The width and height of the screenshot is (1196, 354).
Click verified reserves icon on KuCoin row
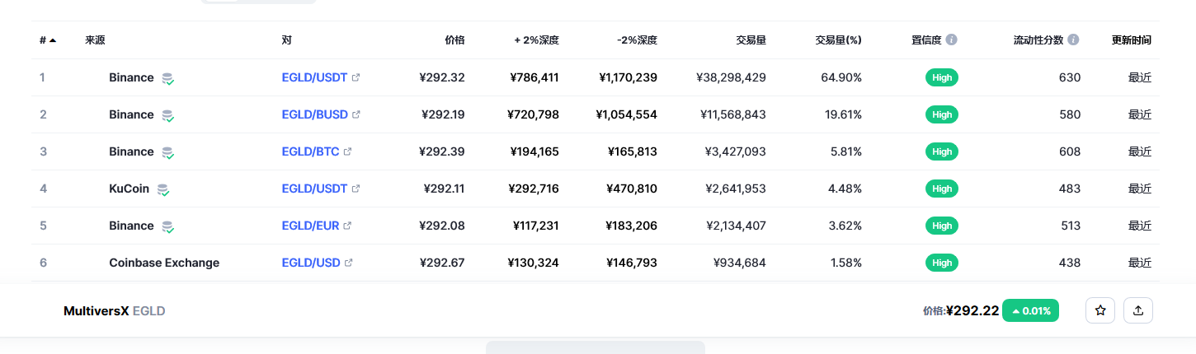(163, 189)
